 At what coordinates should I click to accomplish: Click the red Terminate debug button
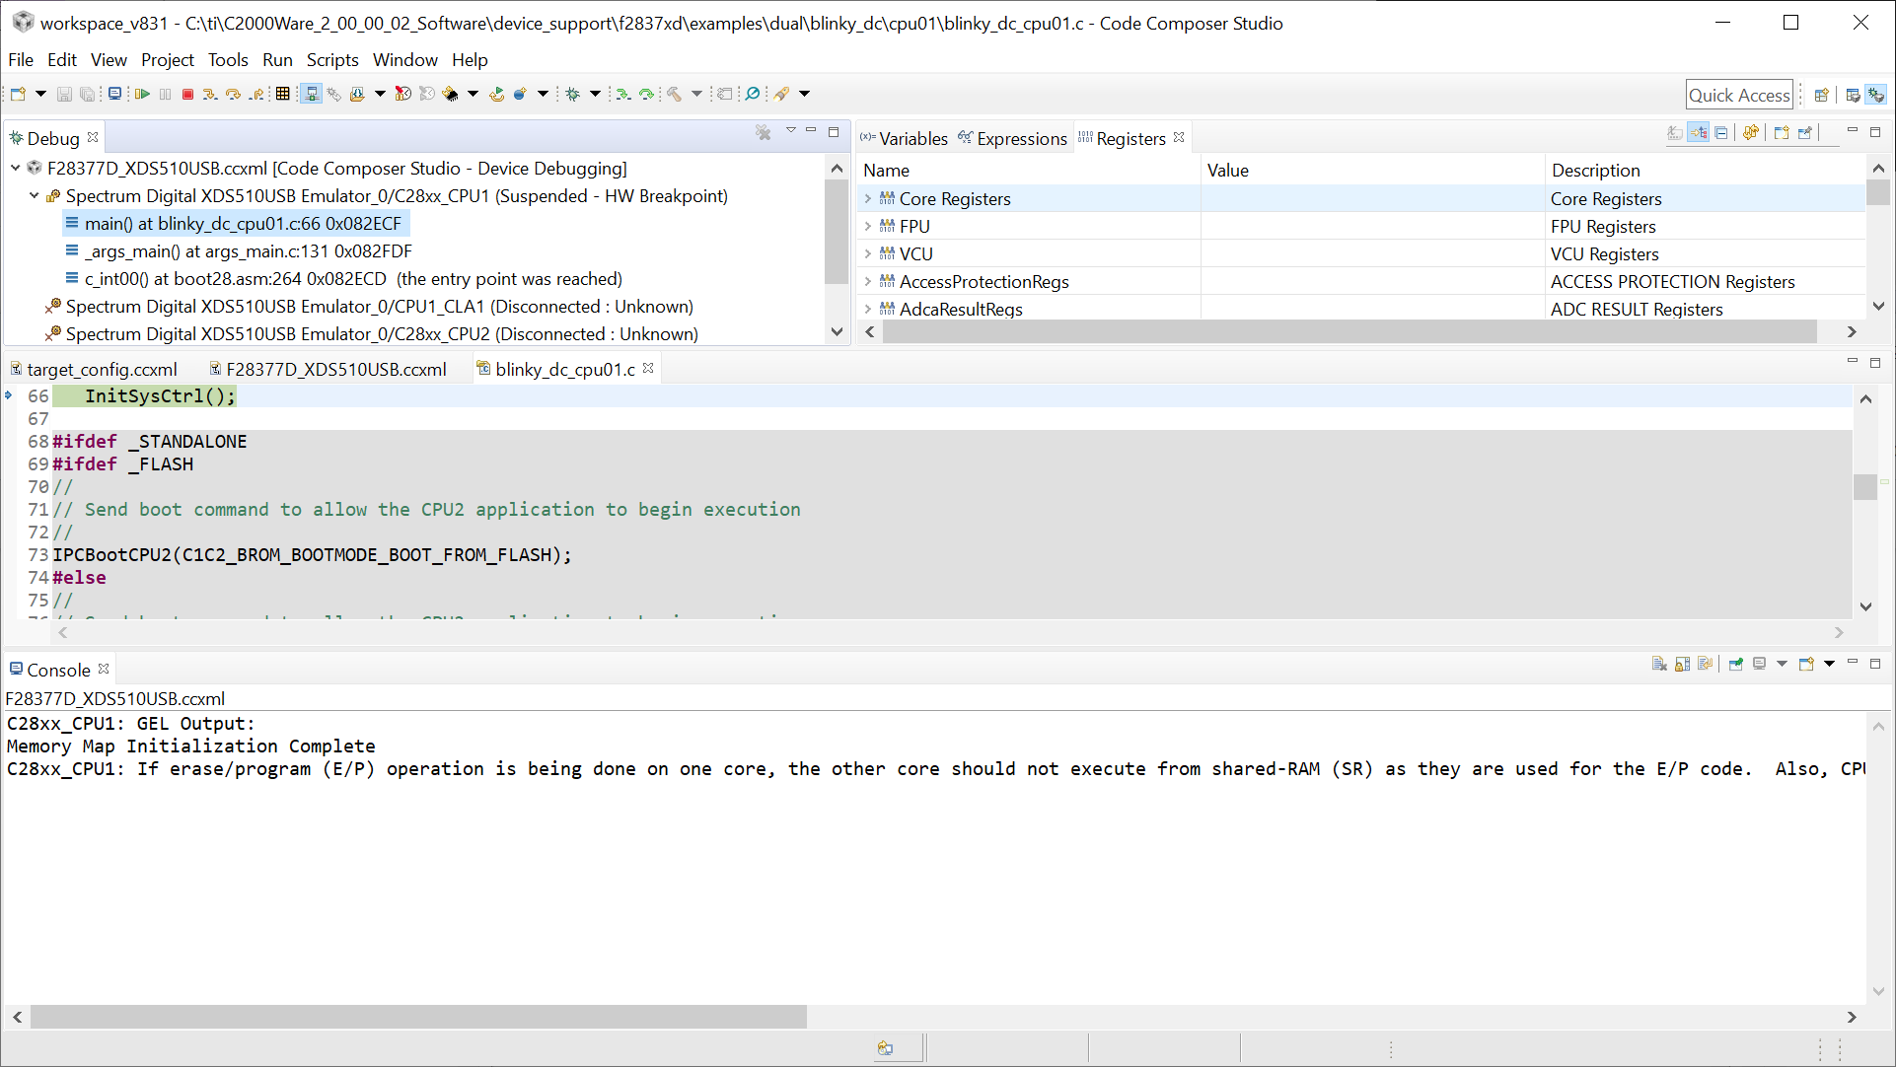[x=187, y=94]
